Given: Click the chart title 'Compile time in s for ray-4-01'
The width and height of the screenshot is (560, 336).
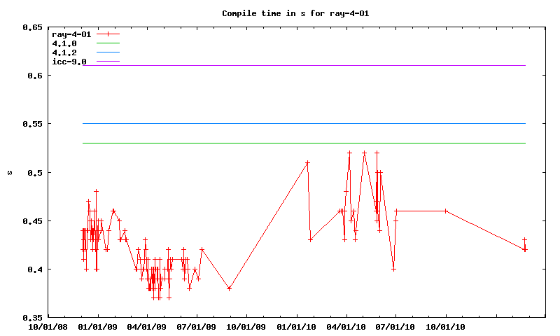Looking at the screenshot, I should click(x=279, y=13).
